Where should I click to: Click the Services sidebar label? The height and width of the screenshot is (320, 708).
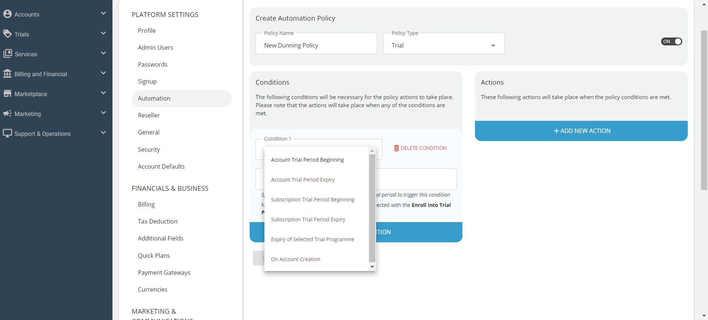[x=26, y=54]
